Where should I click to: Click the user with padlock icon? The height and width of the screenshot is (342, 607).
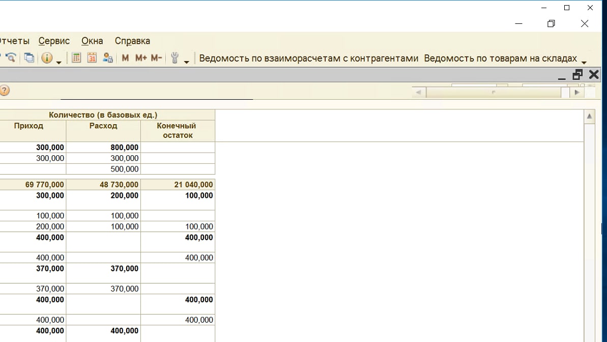[x=108, y=58]
